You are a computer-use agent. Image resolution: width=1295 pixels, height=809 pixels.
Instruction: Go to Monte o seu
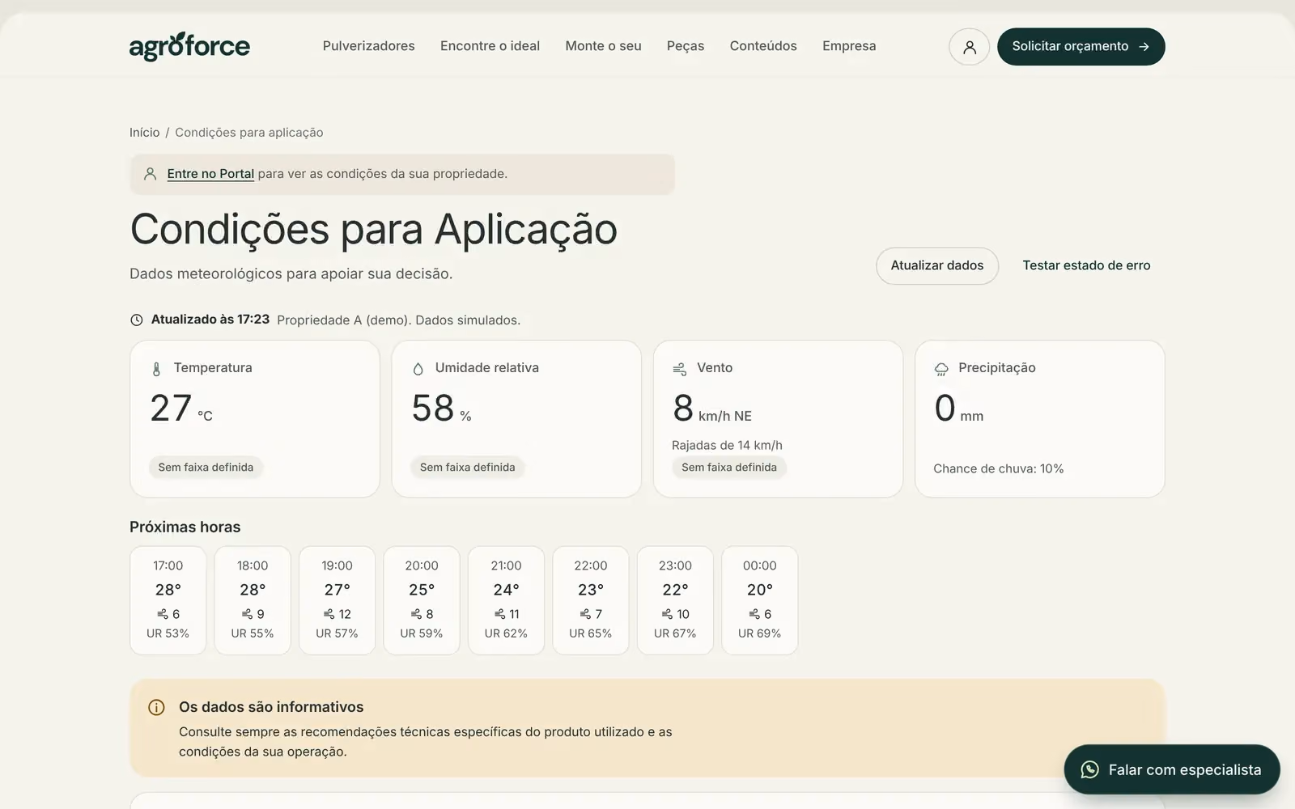pos(603,46)
